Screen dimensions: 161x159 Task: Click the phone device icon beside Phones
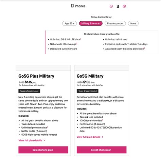pos(72,6)
